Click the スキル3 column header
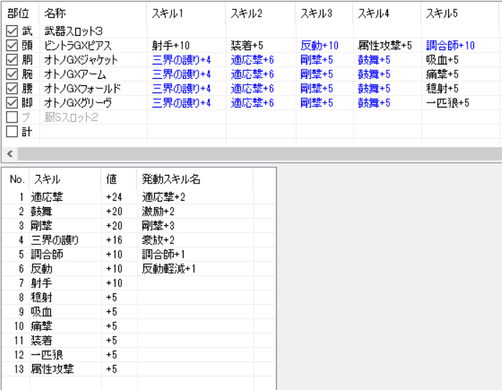Viewport: 502px width, 390px height. coord(324,14)
